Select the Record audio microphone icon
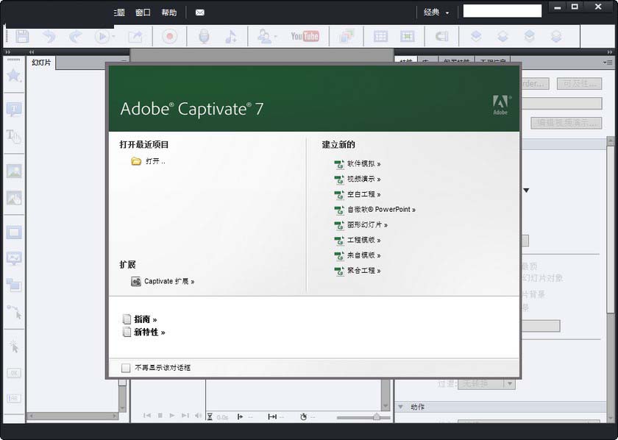618x440 pixels. tap(204, 35)
